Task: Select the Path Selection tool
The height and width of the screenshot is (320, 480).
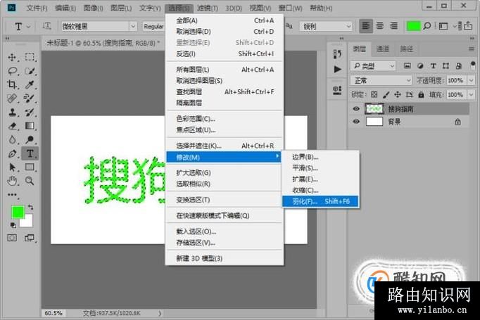Action: [12, 167]
